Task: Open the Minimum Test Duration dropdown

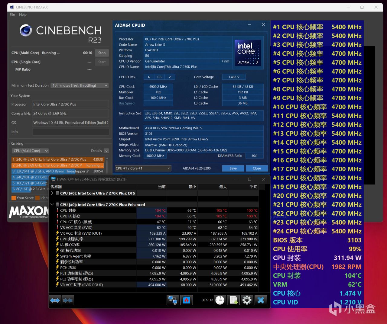Action: [80, 85]
